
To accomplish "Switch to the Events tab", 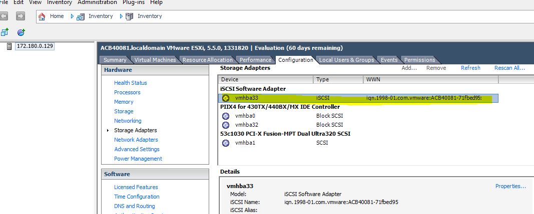I will (389, 60).
